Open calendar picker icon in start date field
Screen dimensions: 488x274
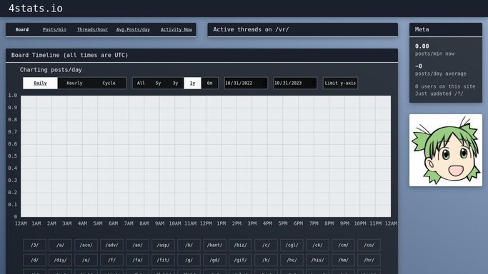(x=264, y=83)
